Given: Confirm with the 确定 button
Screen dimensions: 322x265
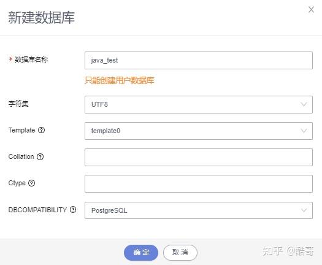Looking at the screenshot, I should coord(141,253).
